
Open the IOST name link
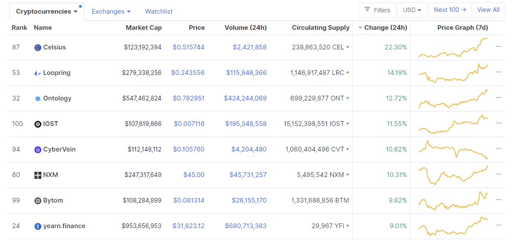pos(51,124)
